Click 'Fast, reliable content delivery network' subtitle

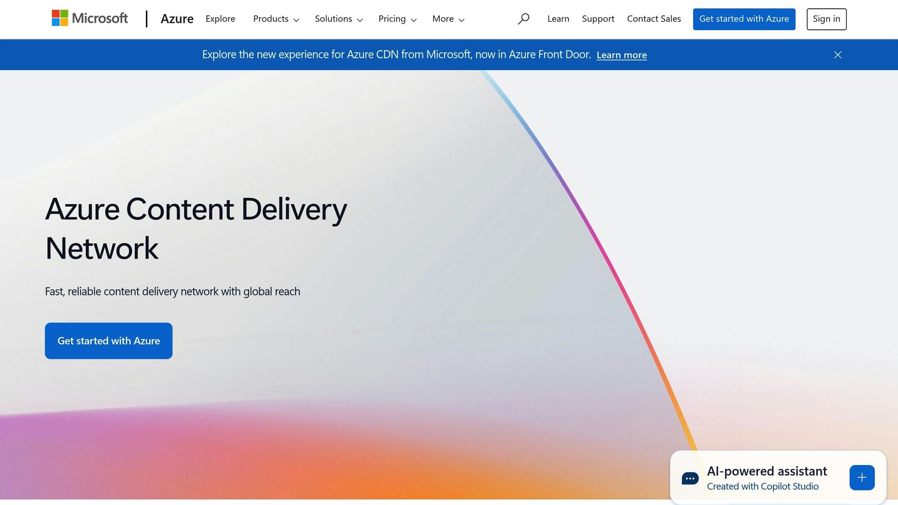(x=172, y=292)
